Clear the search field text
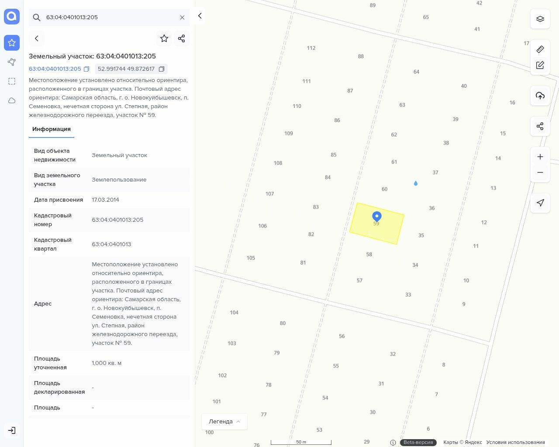The image size is (559, 447). [182, 17]
